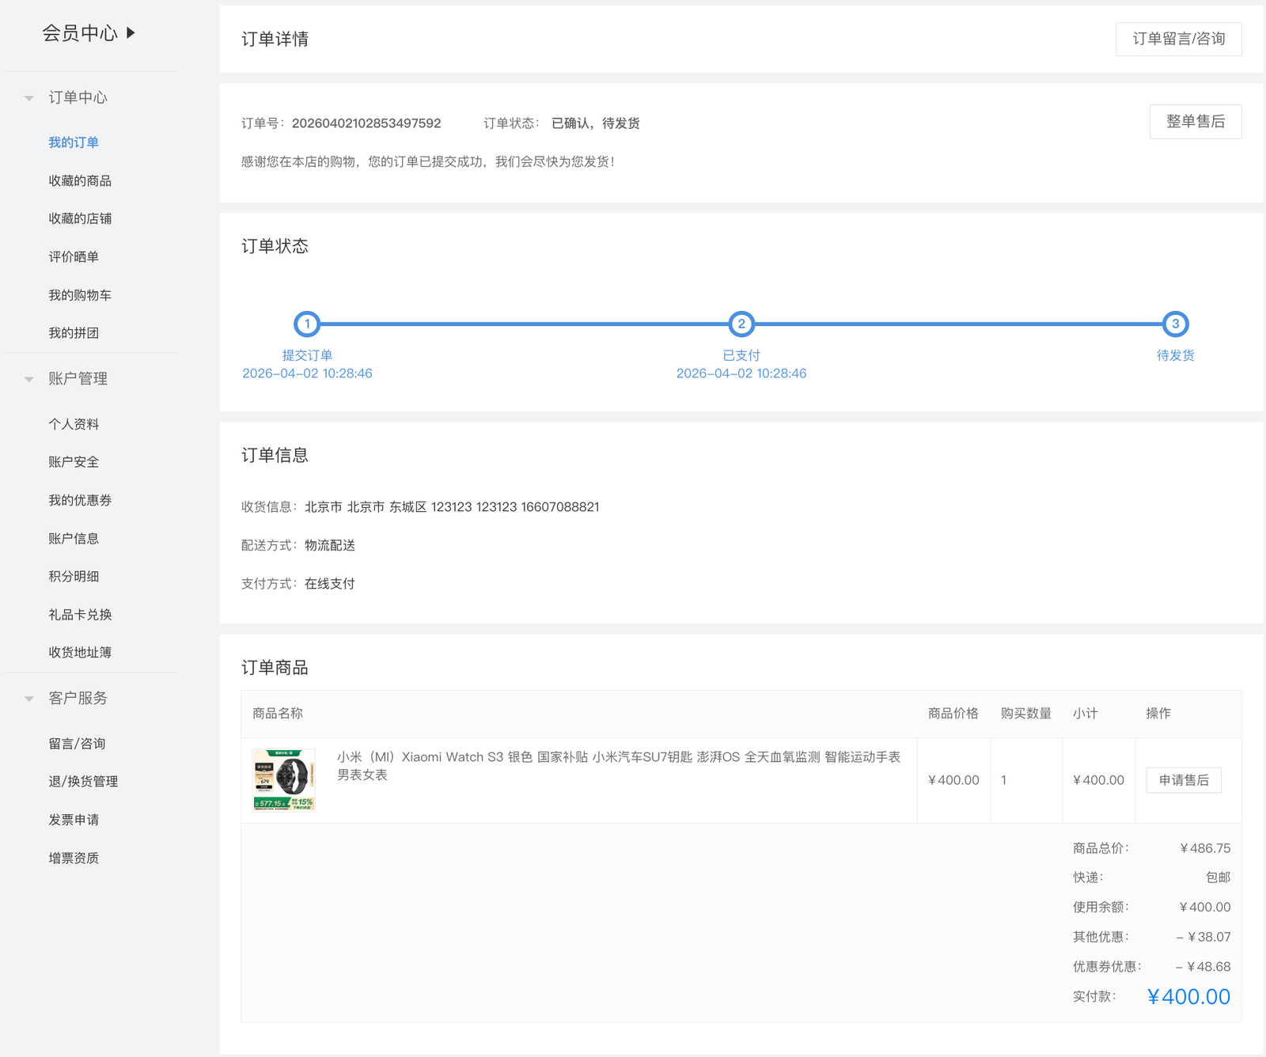Collapse the 客户服务 sidebar section
Screen dimensions: 1266x1057
[29, 699]
